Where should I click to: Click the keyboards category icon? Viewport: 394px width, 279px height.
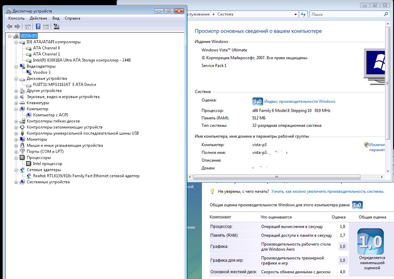22,103
